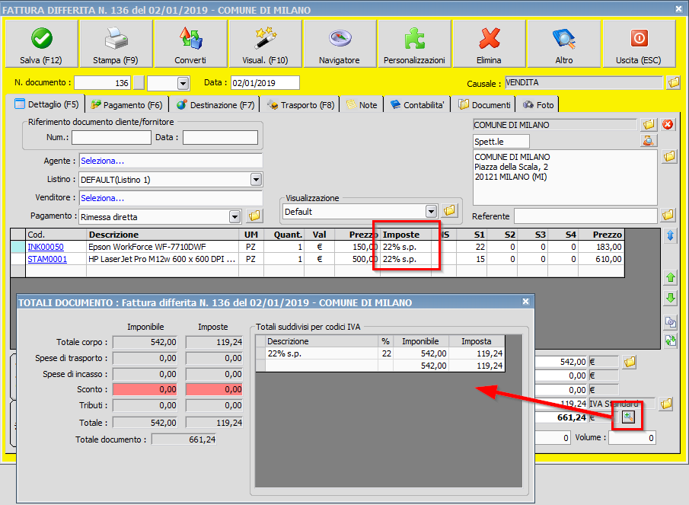
Task: Close the Totali Documento popup
Action: pyautogui.click(x=525, y=302)
